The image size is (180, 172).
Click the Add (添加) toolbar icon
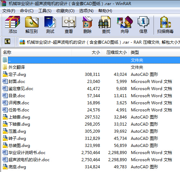coord(13,22)
